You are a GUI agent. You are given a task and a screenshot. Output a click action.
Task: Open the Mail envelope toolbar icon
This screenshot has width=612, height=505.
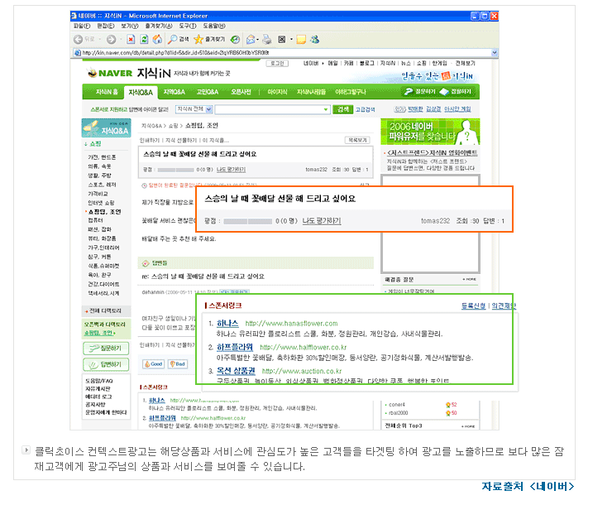pos(251,40)
